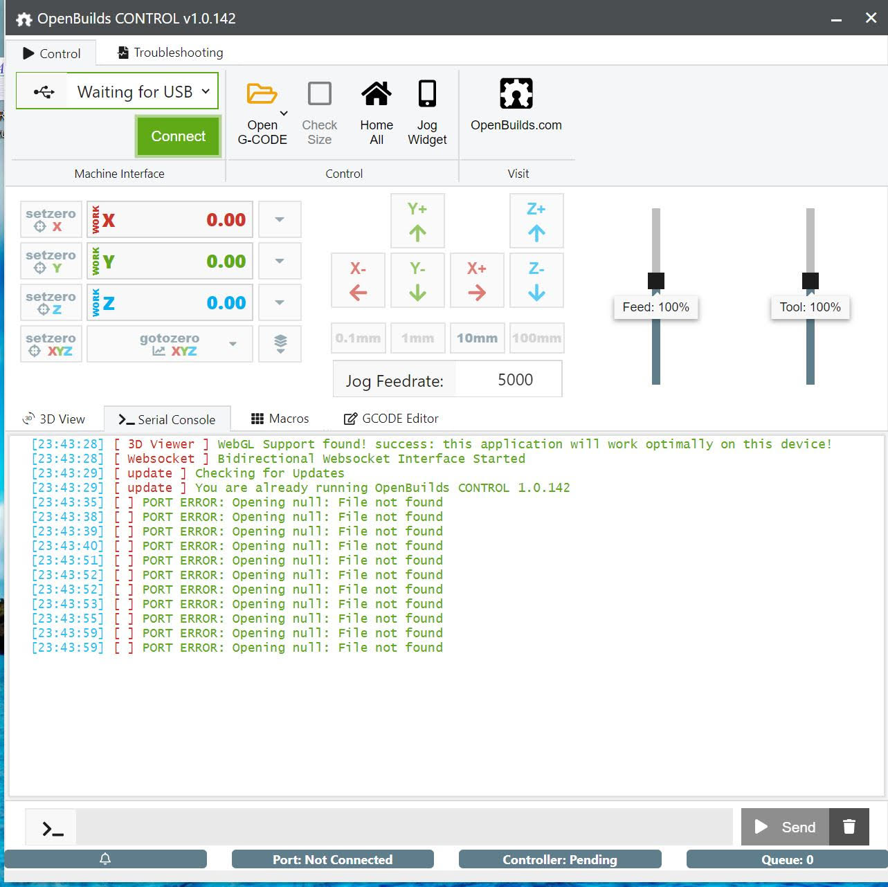The image size is (888, 887).
Task: Visit OpenBuilds.com via logo icon
Action: point(516,93)
